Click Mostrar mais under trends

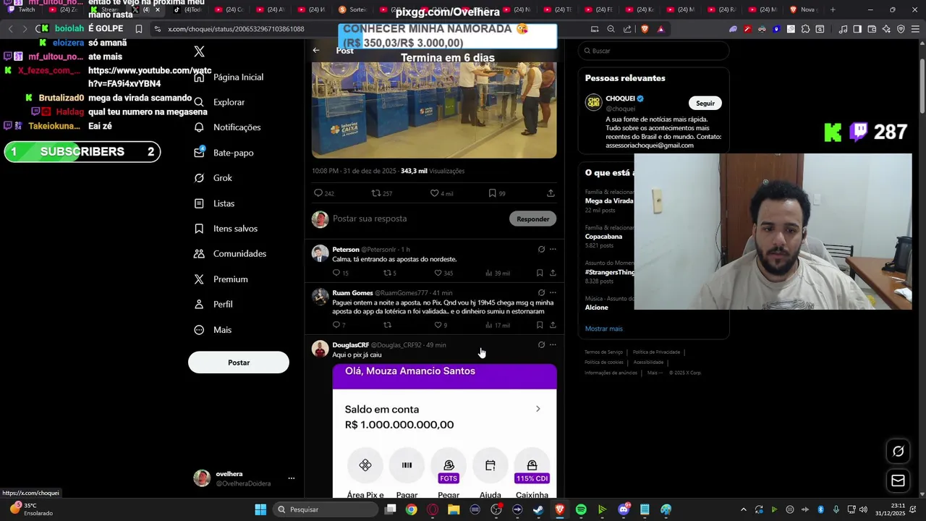click(x=604, y=329)
